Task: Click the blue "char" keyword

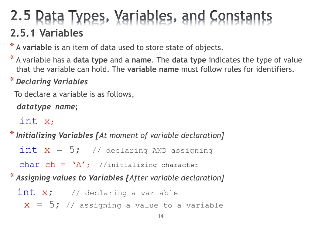Action: point(29,165)
